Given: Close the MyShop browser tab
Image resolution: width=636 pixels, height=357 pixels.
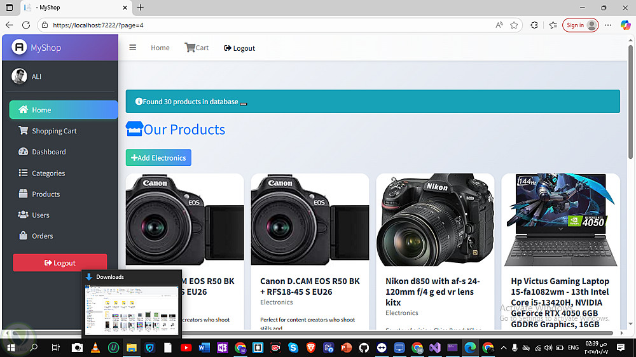Looking at the screenshot, I should 125,7.
